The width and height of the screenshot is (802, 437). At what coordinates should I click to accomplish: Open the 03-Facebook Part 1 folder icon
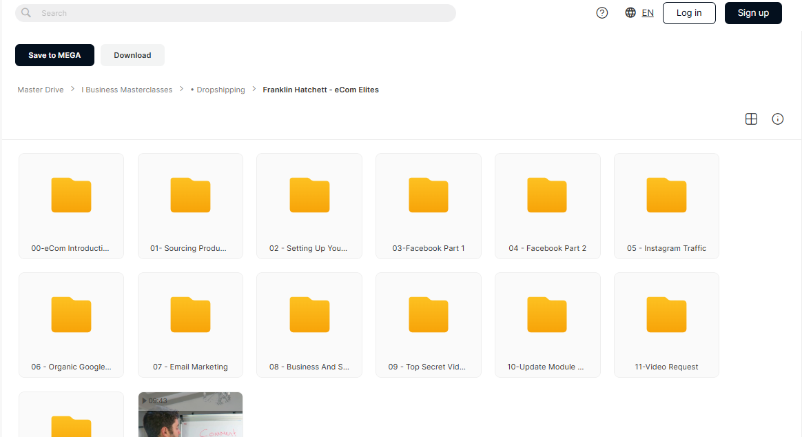pos(429,195)
